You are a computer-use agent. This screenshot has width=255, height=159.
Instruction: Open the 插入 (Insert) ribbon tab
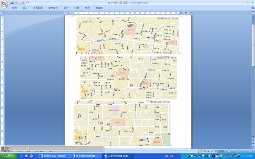[x=25, y=8]
